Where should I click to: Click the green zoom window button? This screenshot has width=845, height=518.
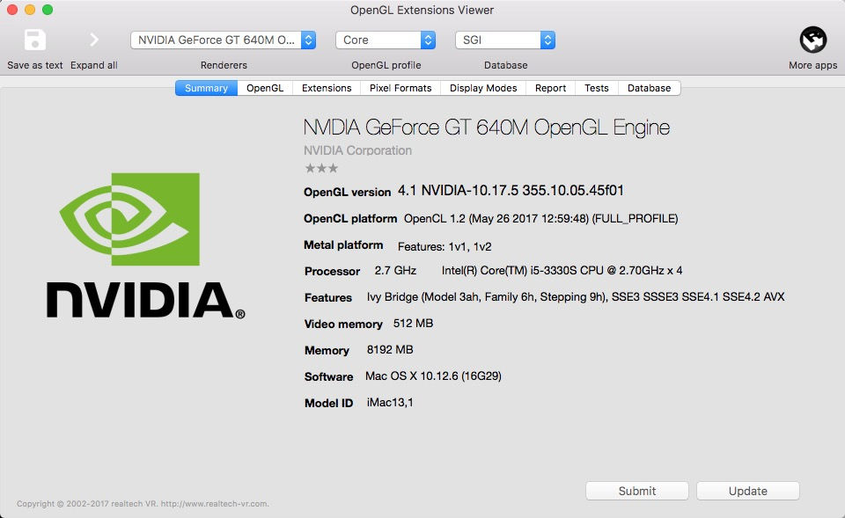(48, 10)
